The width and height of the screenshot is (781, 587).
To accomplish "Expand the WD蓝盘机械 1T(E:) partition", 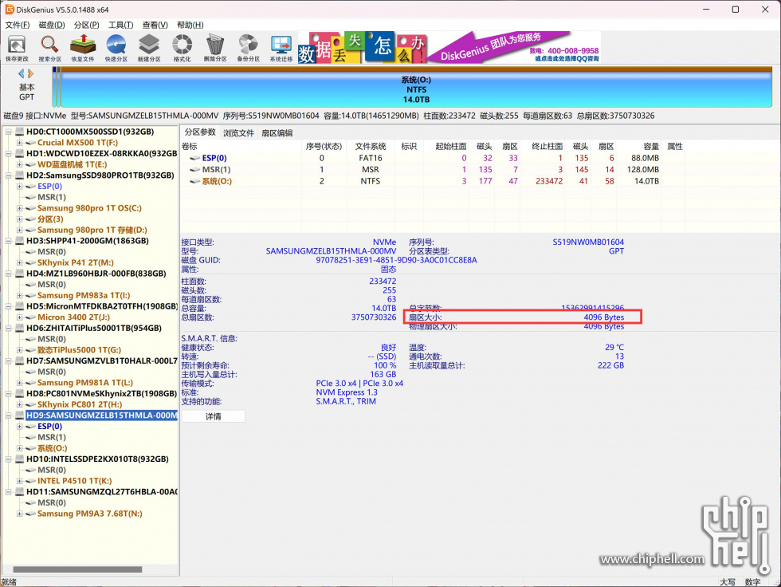I will point(19,164).
